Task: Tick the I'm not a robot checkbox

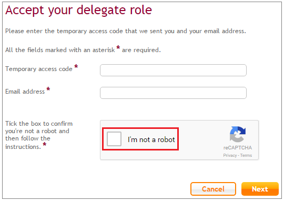Action: pyautogui.click(x=114, y=139)
